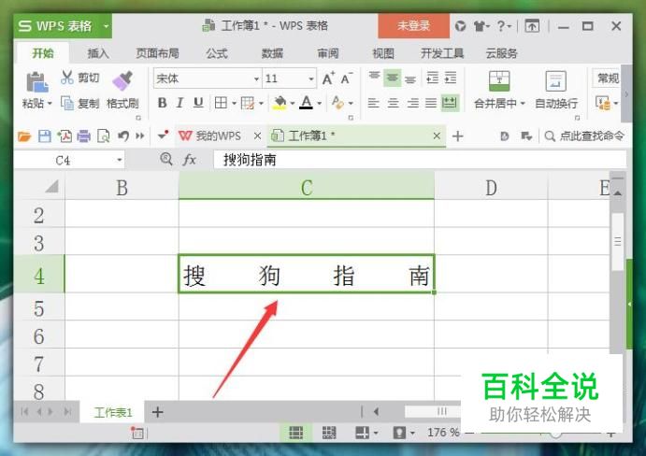Open a new document tab with +
The image size is (646, 456).
click(x=458, y=135)
